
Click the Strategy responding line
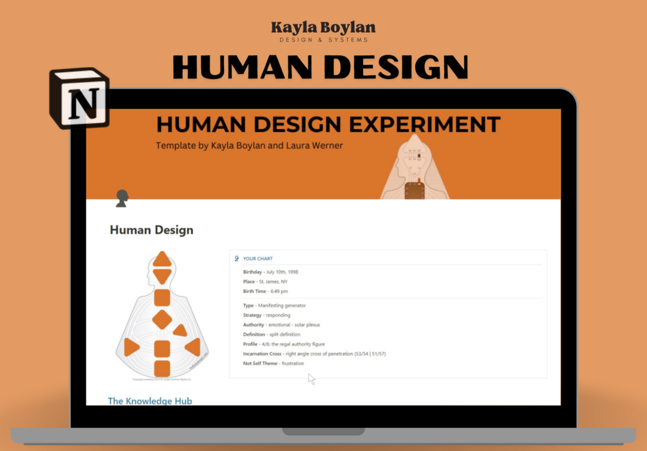coord(267,315)
